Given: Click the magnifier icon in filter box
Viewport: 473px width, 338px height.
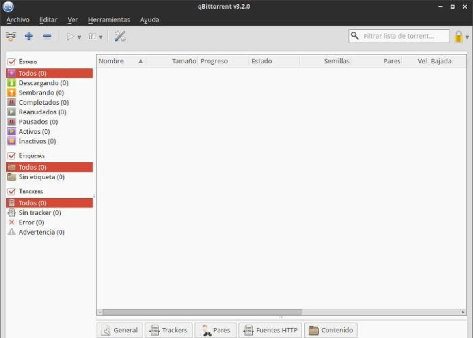Looking at the screenshot, I should click(x=355, y=36).
